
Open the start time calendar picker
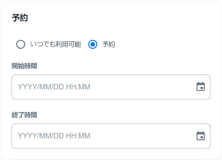pyautogui.click(x=201, y=87)
